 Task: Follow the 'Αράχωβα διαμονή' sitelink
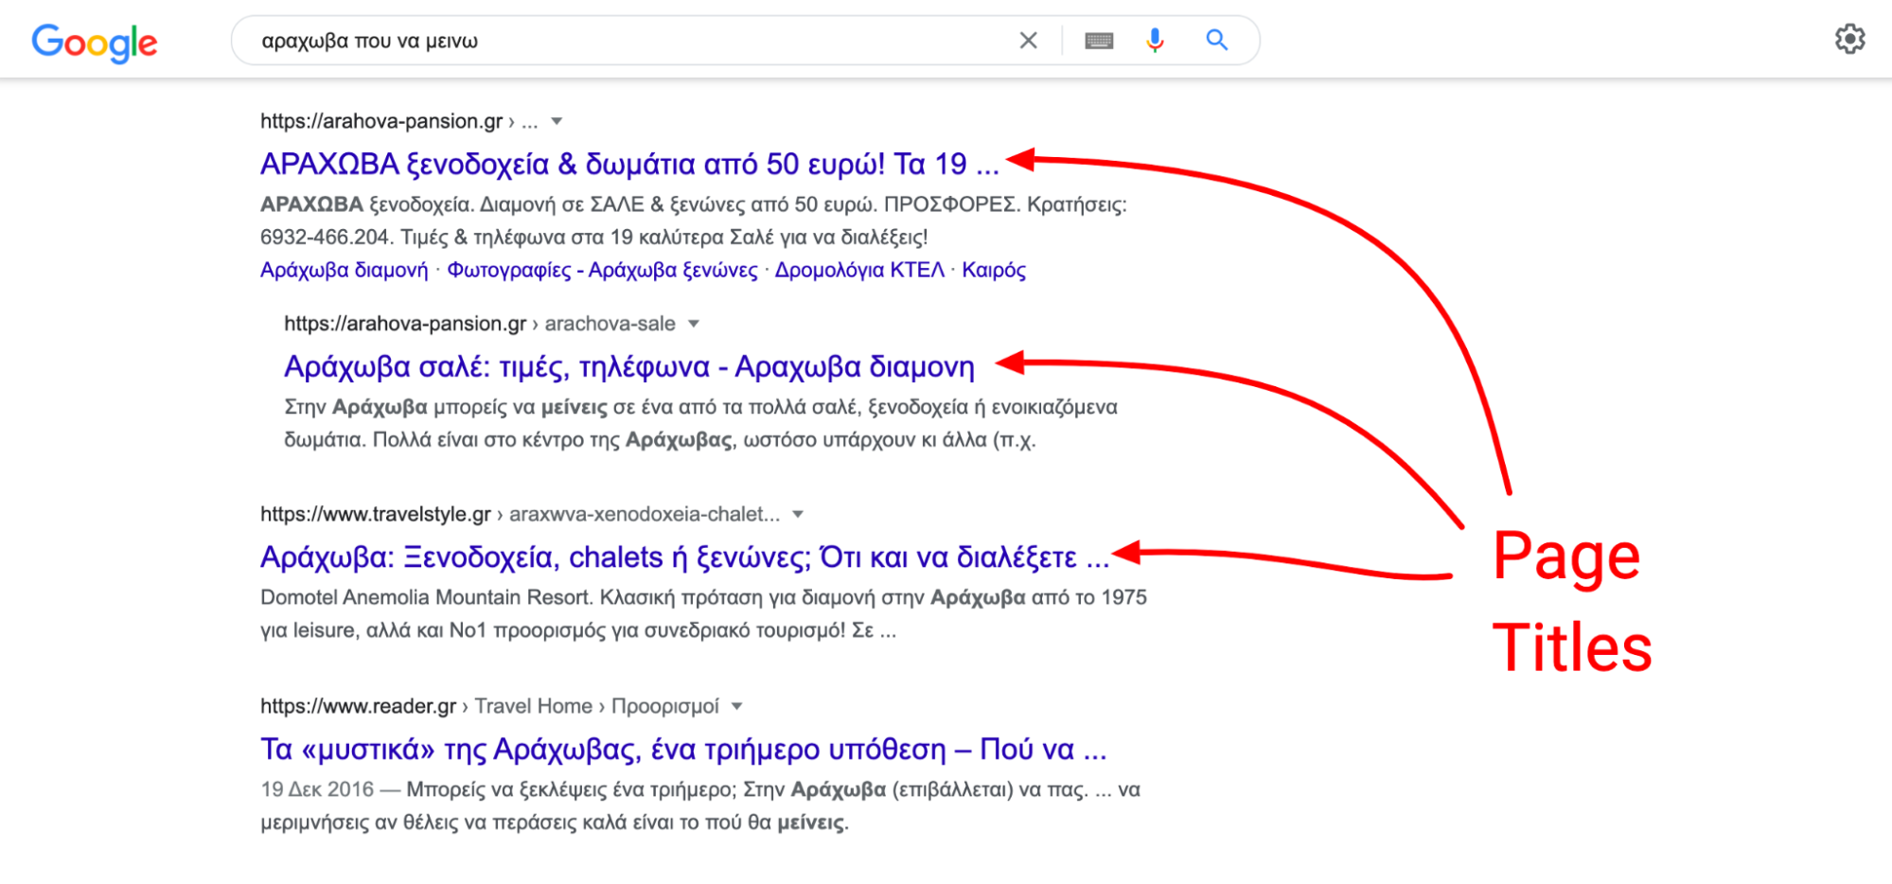[x=345, y=271]
